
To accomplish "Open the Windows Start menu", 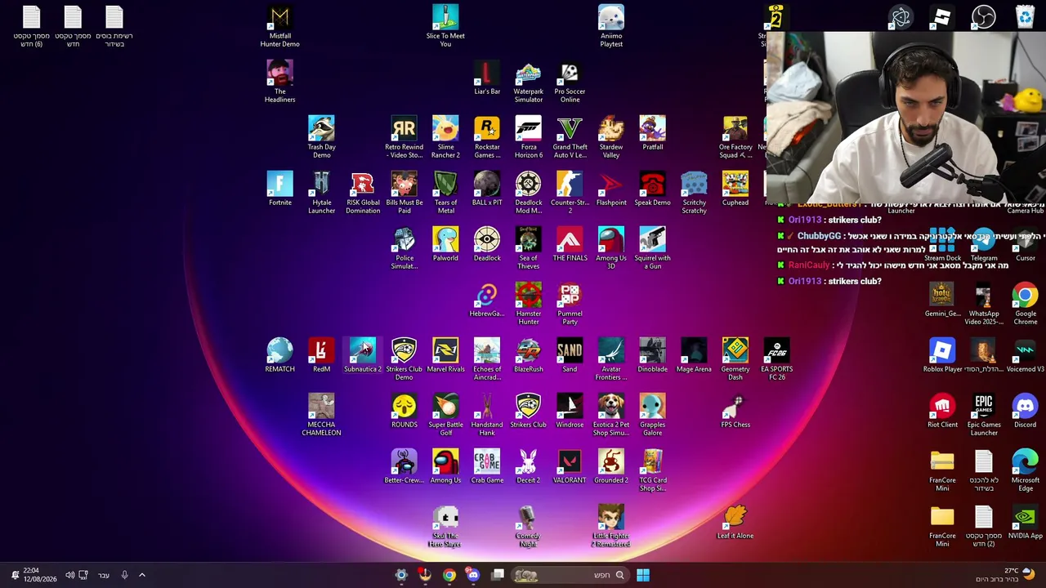I will click(x=643, y=575).
